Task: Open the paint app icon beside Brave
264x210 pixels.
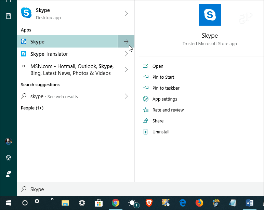Action: [166, 203]
